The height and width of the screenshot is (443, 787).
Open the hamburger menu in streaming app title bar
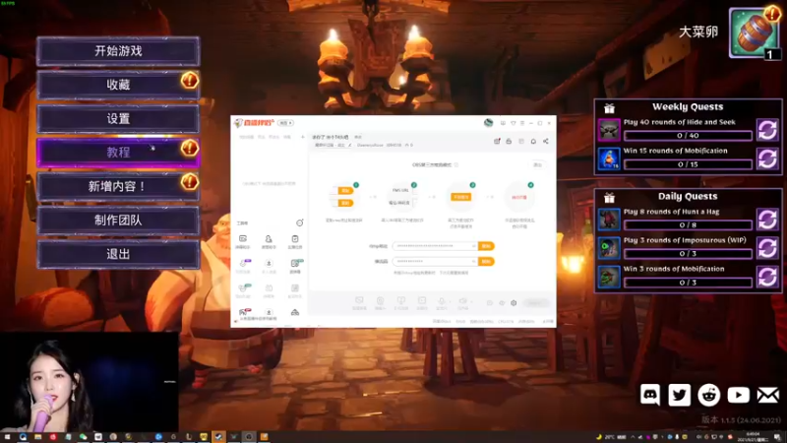pyautogui.click(x=522, y=123)
